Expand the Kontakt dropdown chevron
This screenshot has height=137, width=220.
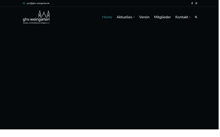click(190, 17)
